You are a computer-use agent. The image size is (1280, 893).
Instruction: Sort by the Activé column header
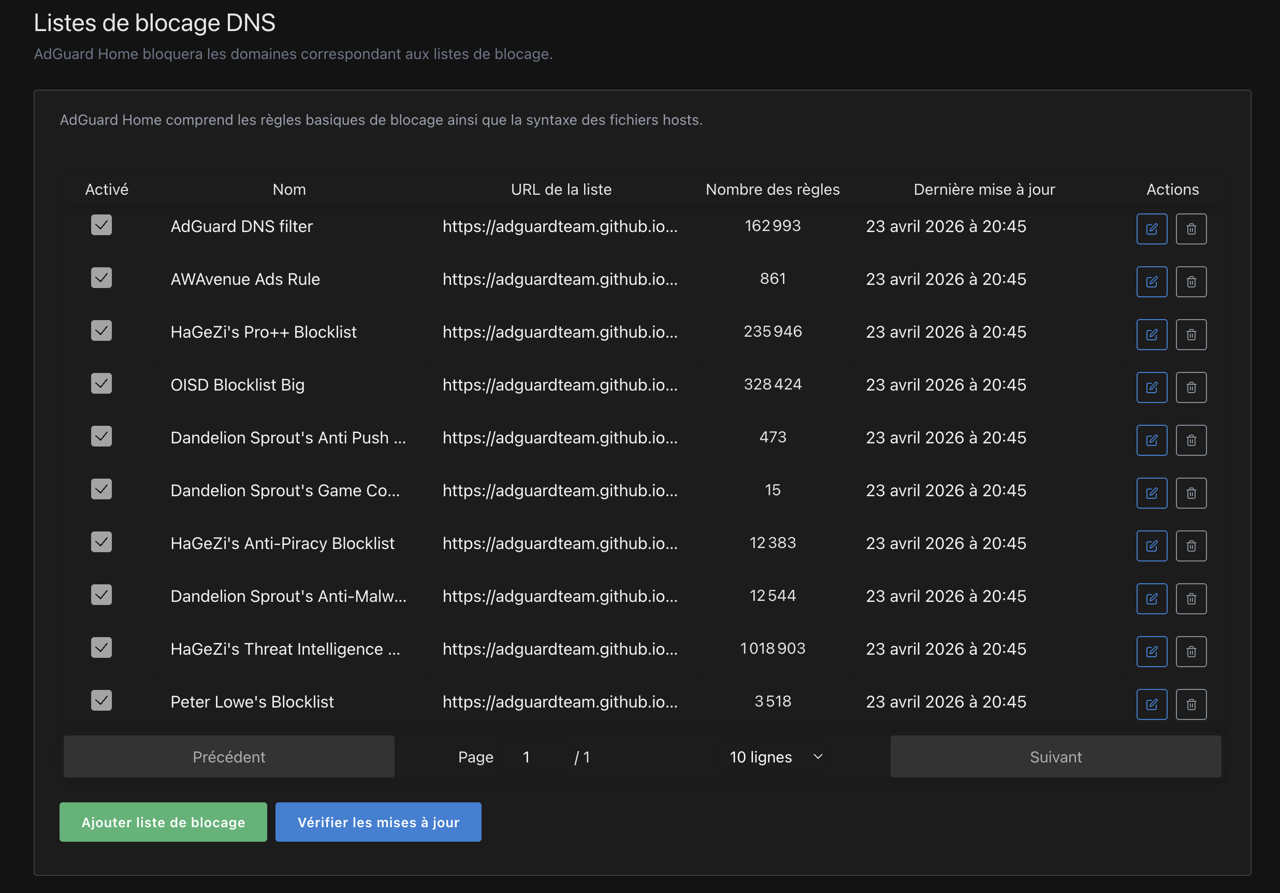(x=107, y=190)
